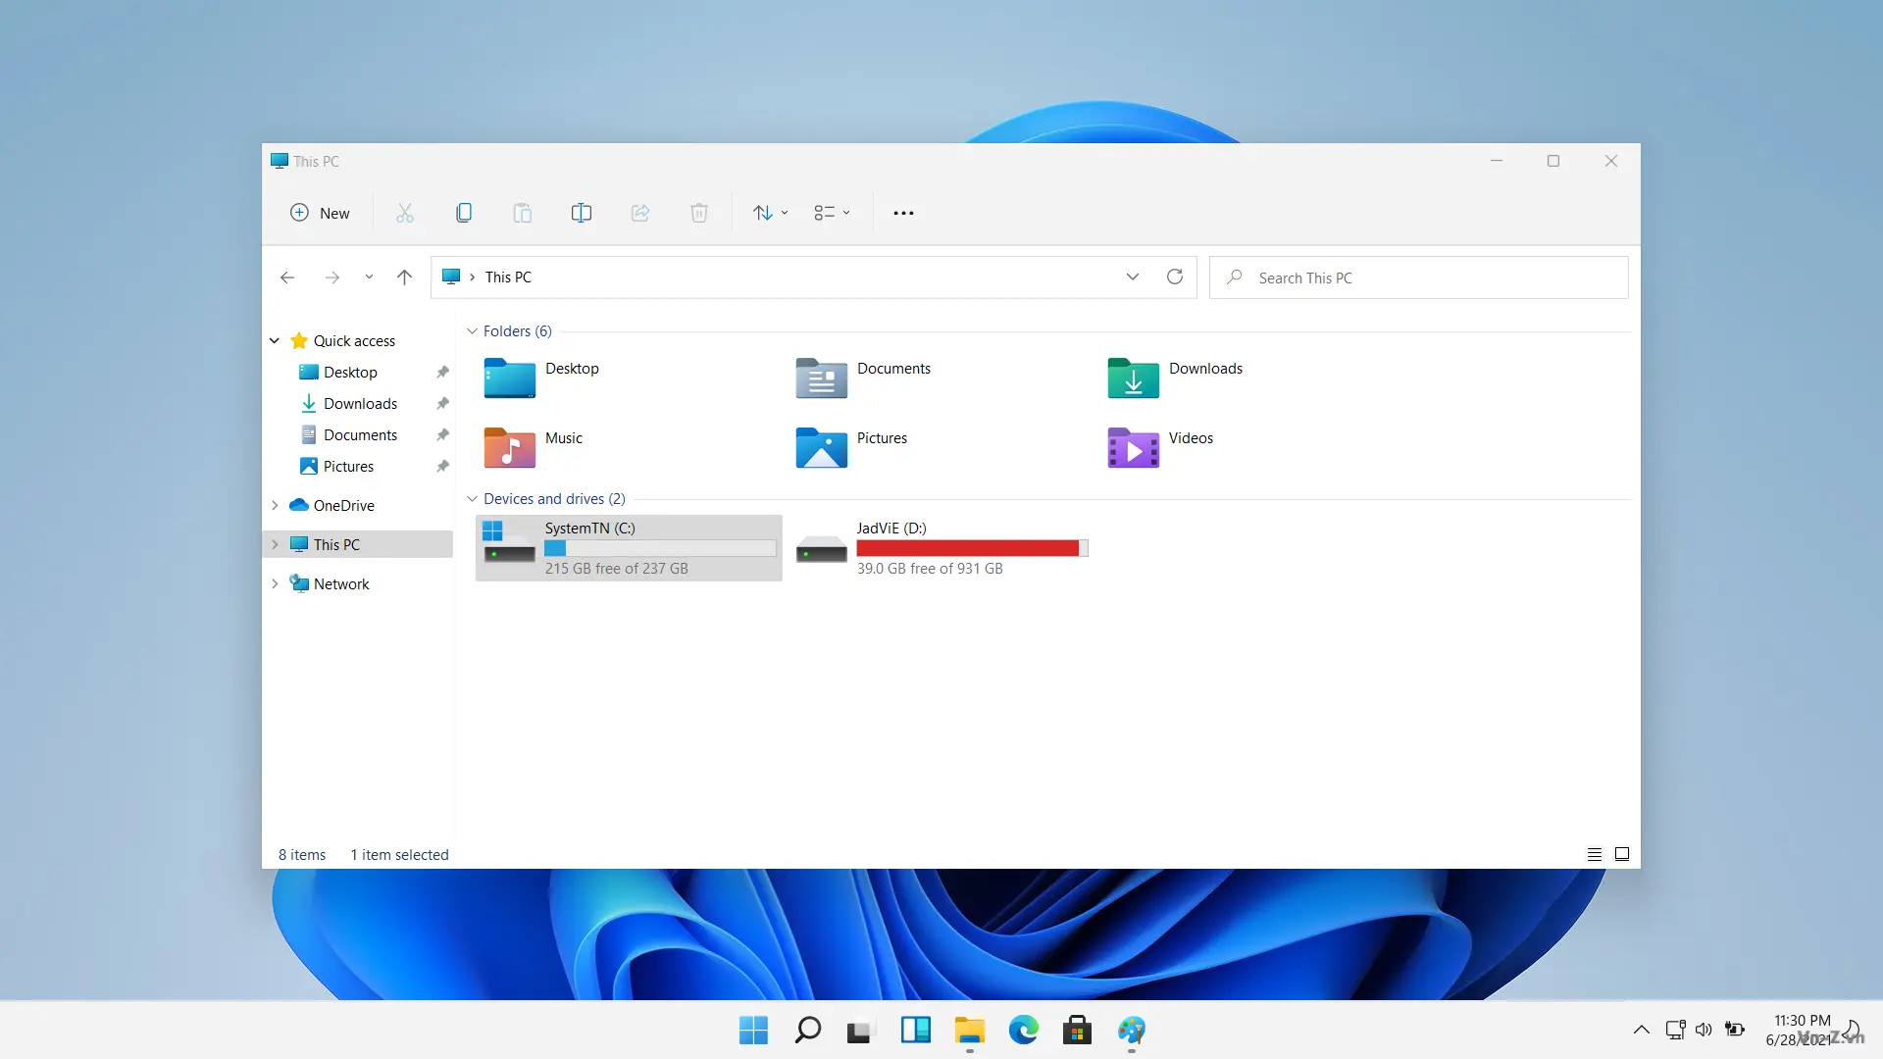This screenshot has width=1883, height=1059.
Task: Click the pin icon beside Downloads
Action: tap(442, 404)
